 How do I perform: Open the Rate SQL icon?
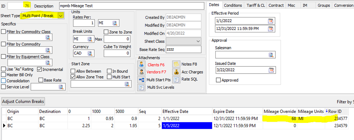[x=176, y=80]
